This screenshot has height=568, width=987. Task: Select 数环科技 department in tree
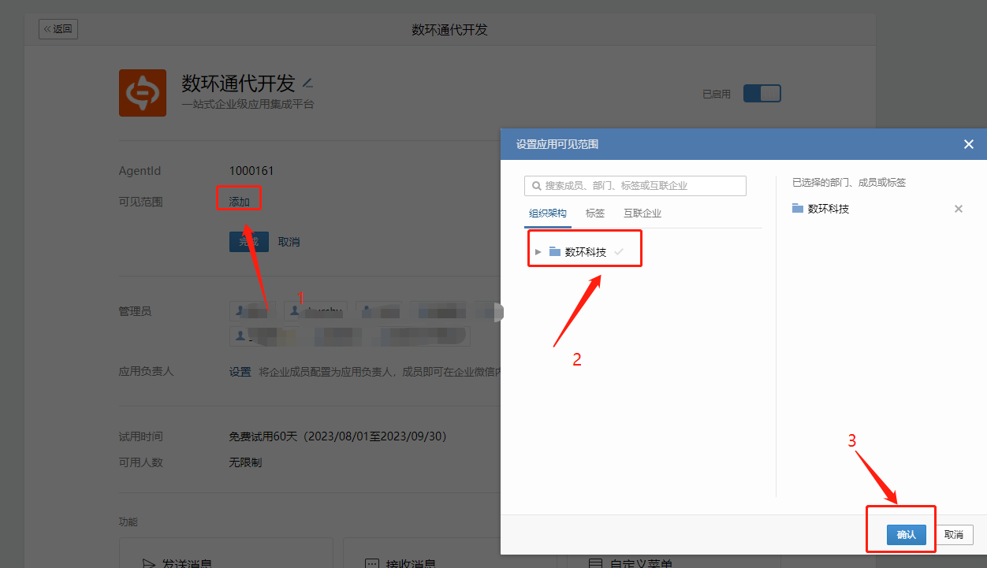click(x=586, y=252)
